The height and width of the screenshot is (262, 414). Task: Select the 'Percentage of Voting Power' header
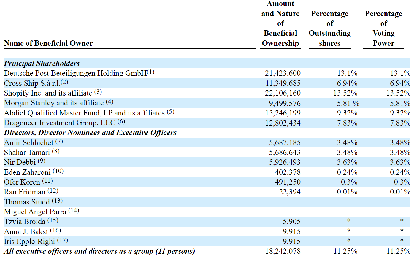384,28
